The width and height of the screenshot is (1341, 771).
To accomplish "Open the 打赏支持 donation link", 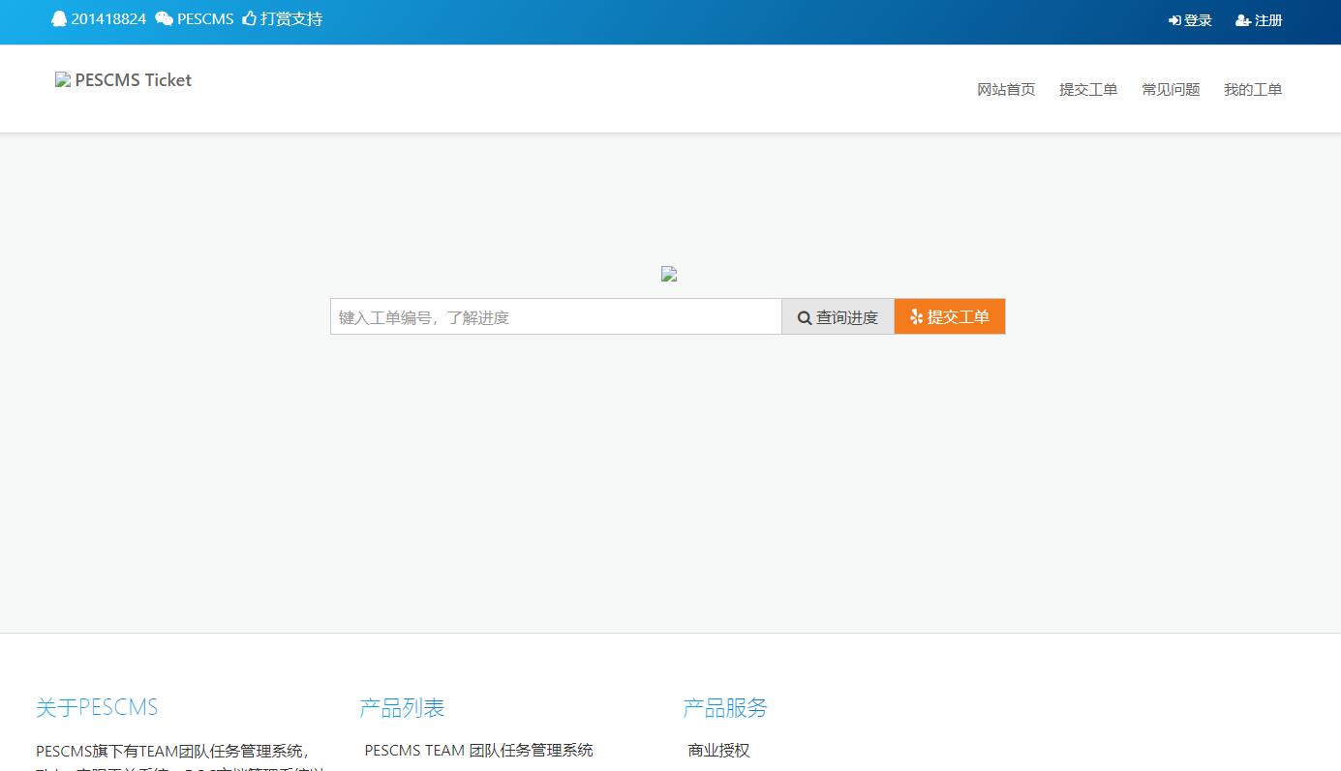I will coord(291,19).
